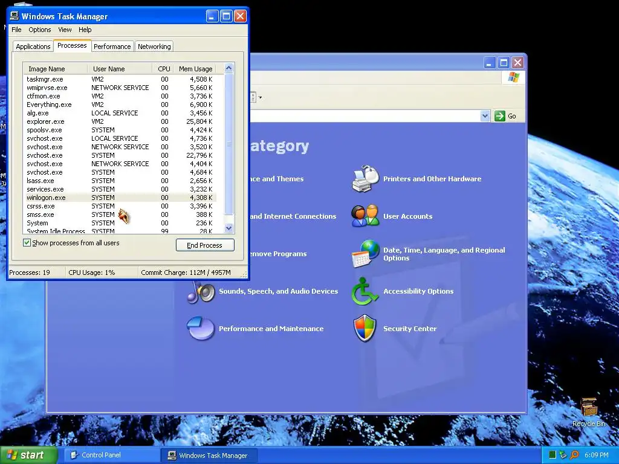The height and width of the screenshot is (464, 619).
Task: Sort processes by User Name column
Action: click(120, 69)
